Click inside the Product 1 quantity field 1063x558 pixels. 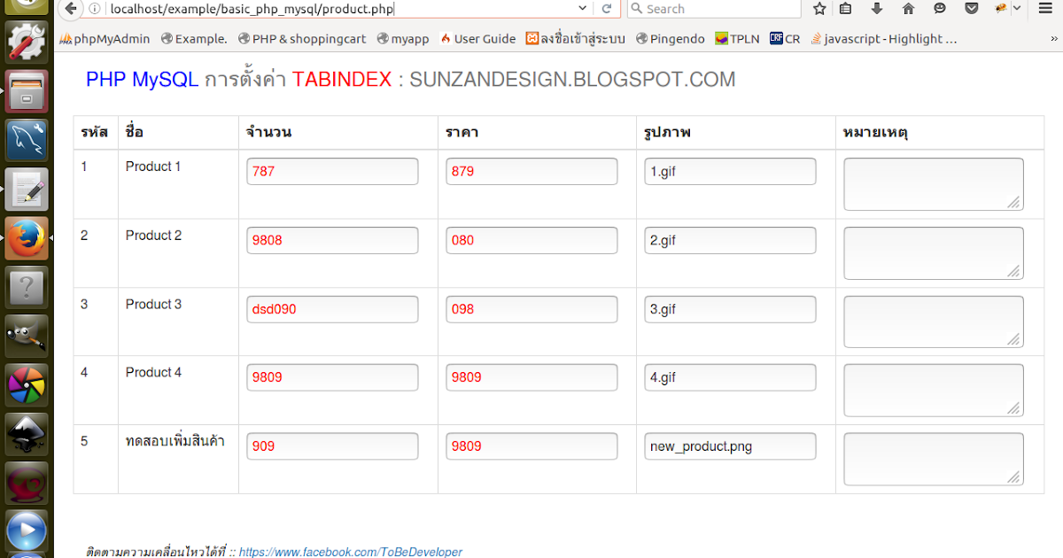point(332,171)
